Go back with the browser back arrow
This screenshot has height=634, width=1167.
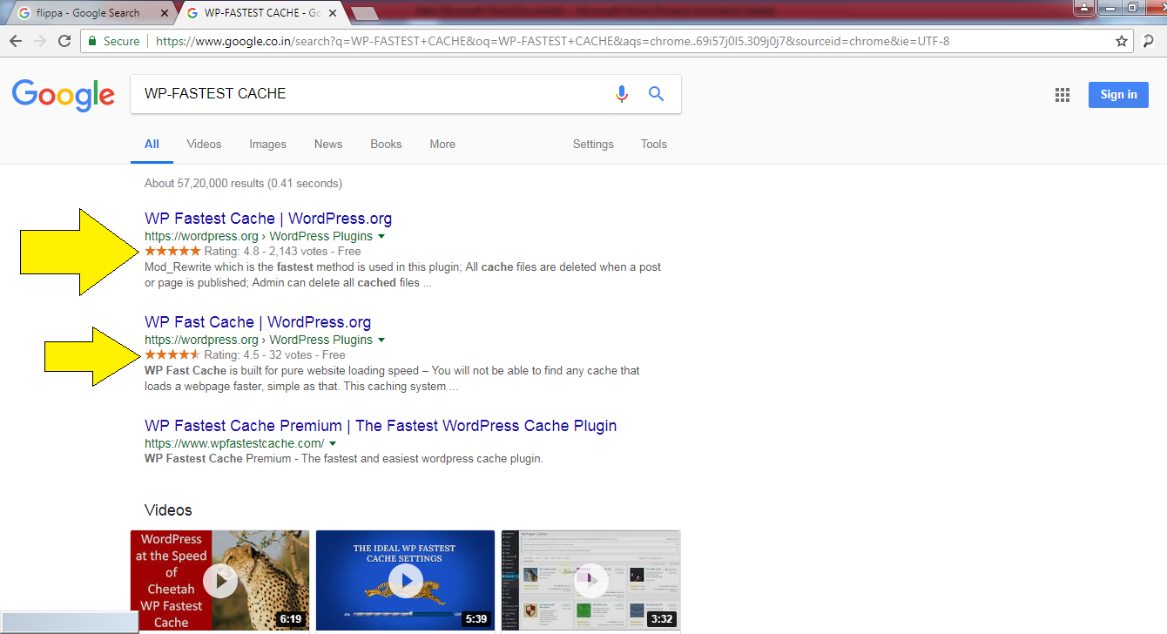16,41
